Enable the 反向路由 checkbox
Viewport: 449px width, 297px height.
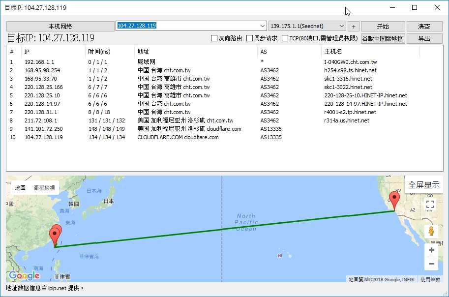214,38
